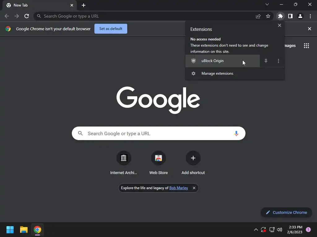Open the side panel toggle icon
Screen dimensions: 317x237
coord(290,16)
